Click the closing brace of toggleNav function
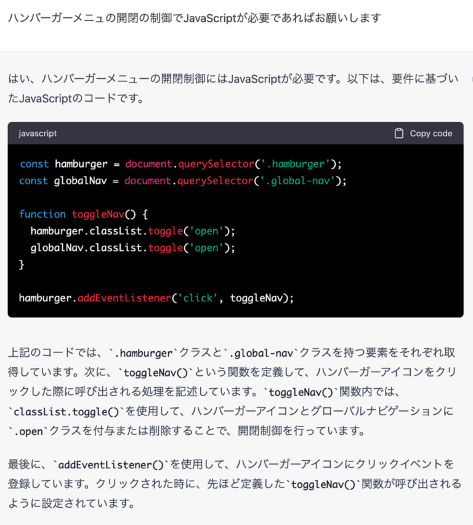Screen dimensions: 473x525 pyautogui.click(x=20, y=264)
